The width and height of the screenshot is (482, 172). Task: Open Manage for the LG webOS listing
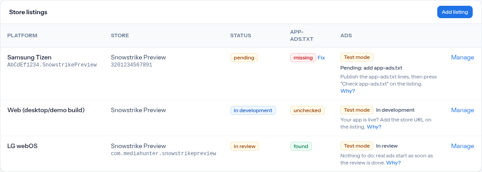click(463, 146)
